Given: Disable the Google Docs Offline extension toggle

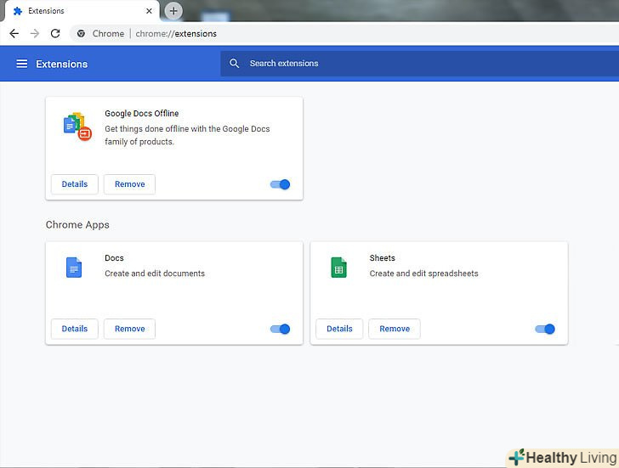Looking at the screenshot, I should pos(281,184).
